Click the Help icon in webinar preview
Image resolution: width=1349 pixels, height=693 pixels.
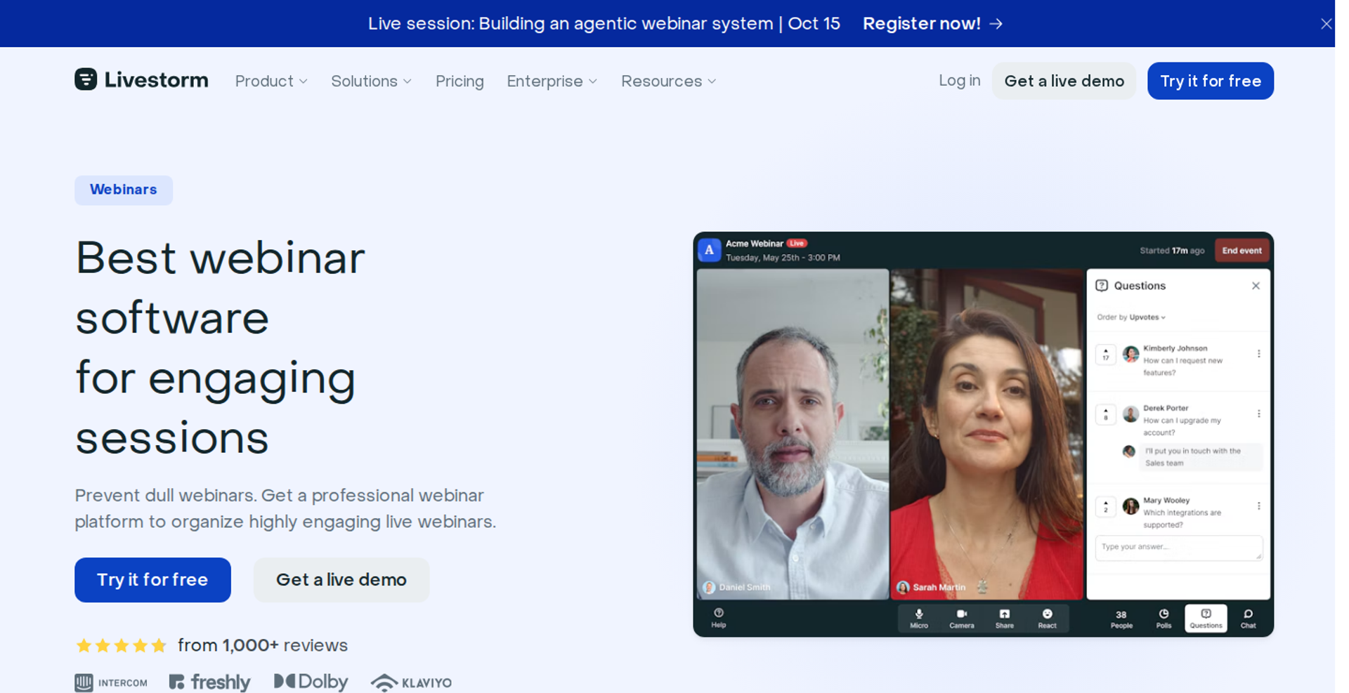(718, 617)
